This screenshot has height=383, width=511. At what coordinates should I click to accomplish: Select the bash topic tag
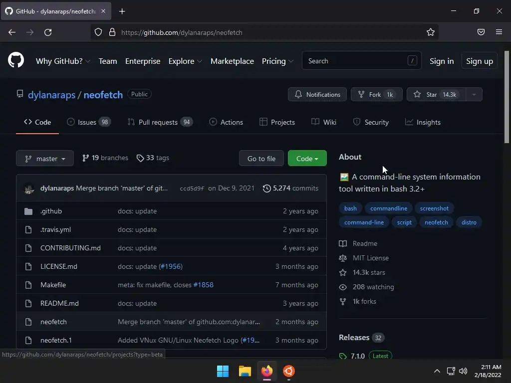[x=350, y=208]
